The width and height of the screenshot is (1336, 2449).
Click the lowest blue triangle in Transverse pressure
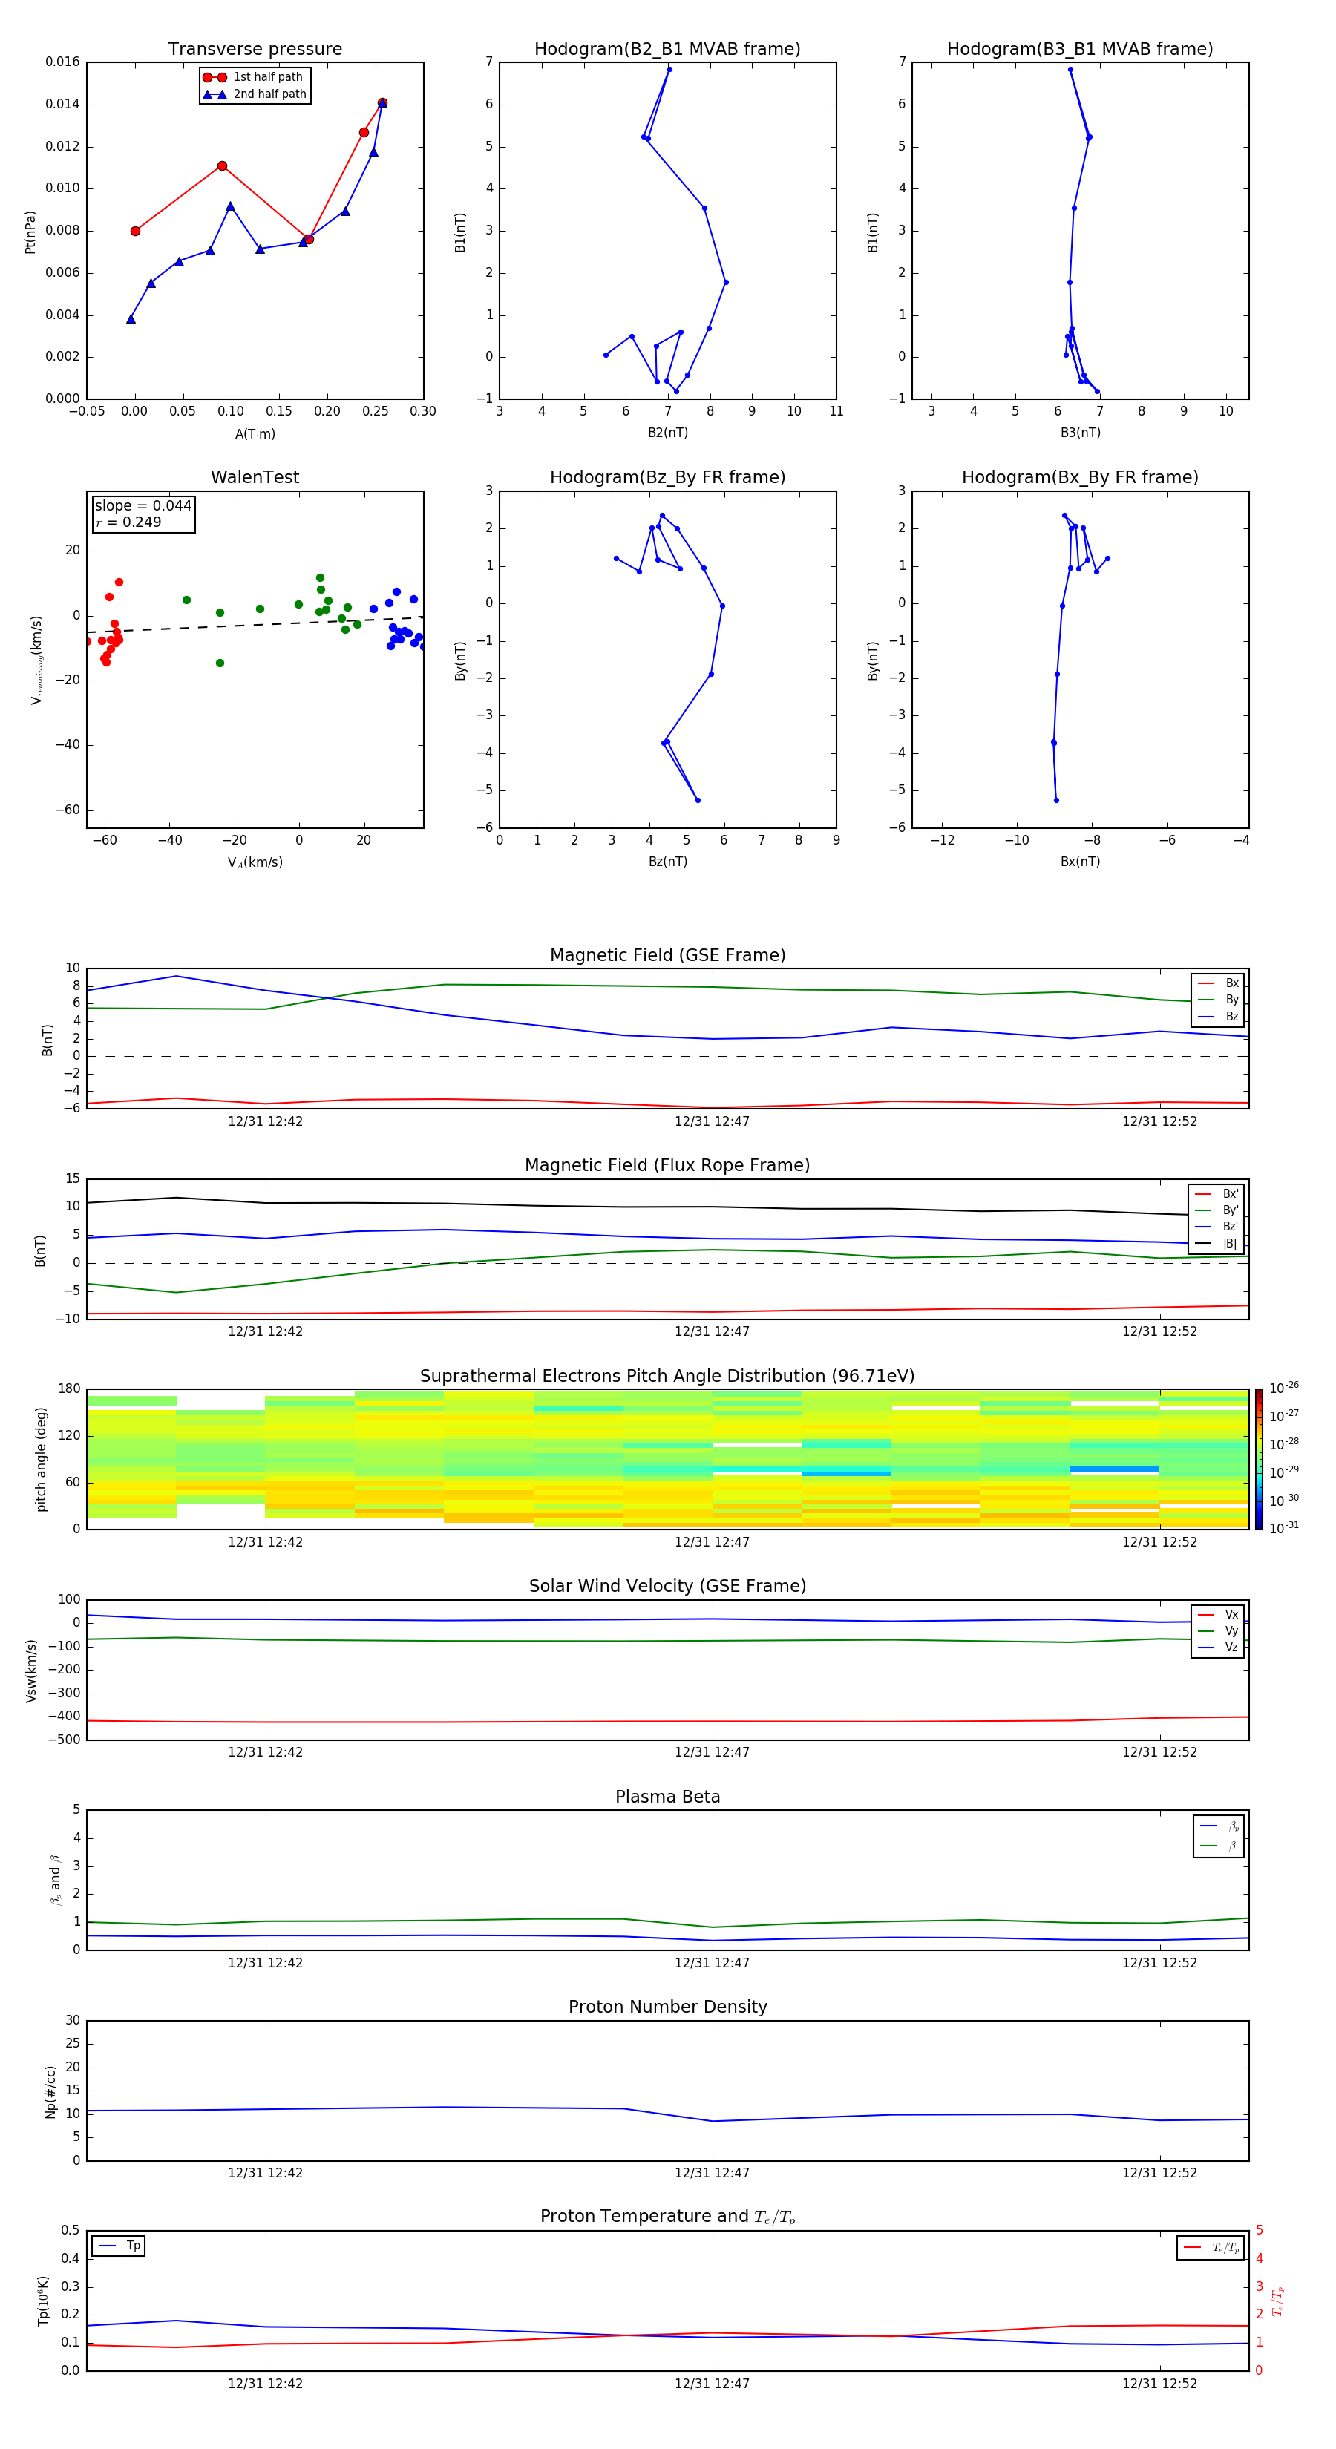(131, 318)
